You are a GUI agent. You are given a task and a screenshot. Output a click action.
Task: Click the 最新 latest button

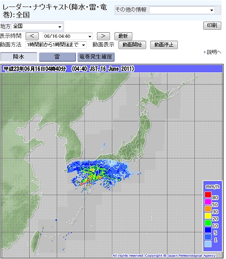(x=123, y=36)
